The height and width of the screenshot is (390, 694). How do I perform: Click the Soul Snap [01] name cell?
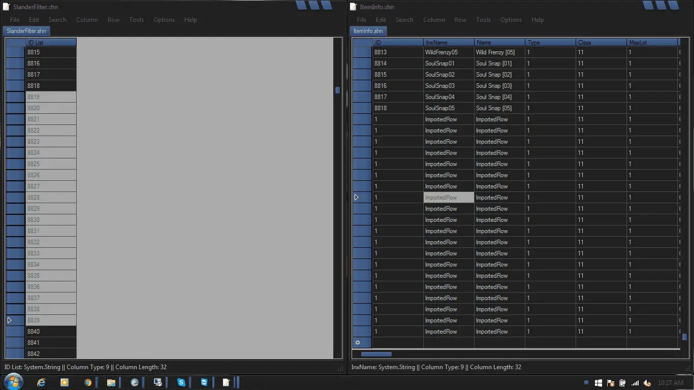499,63
